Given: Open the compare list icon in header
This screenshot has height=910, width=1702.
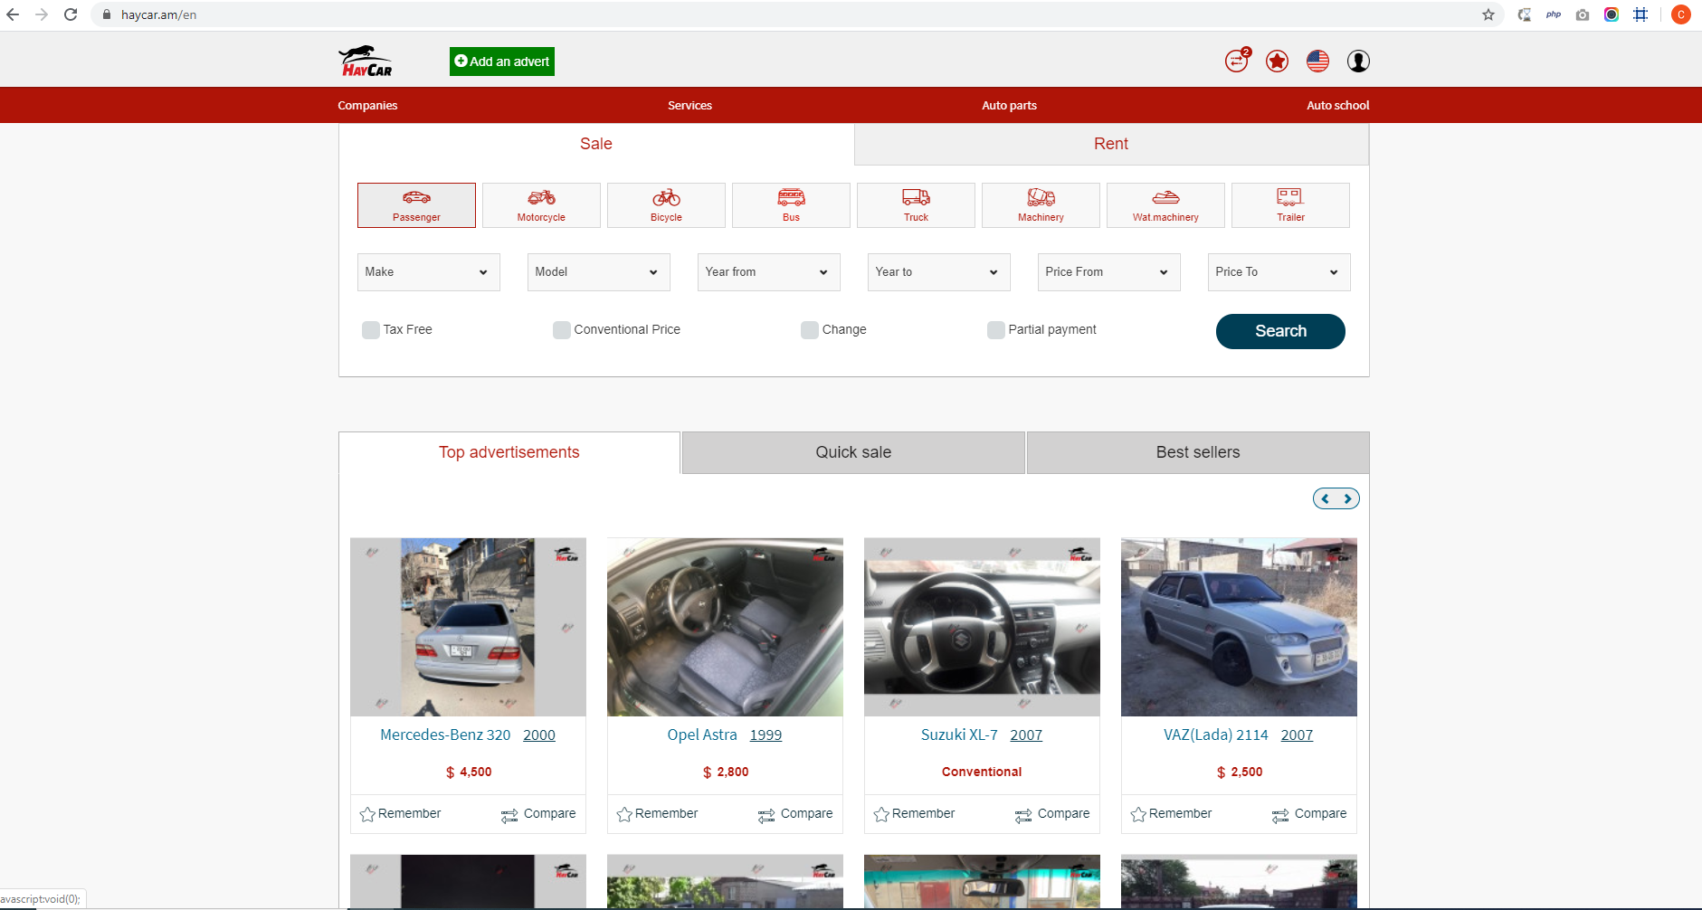Looking at the screenshot, I should pyautogui.click(x=1237, y=61).
